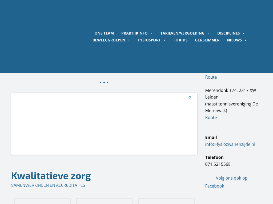
Task: Select GLI/SLIMMER in the navigation
Action: pyautogui.click(x=207, y=40)
